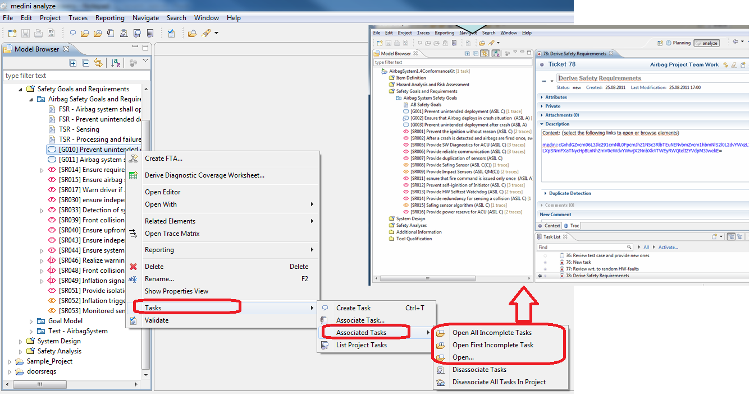This screenshot has width=754, height=396.
Task: Click the Expand All icon in Model Browser
Action: (x=73, y=63)
